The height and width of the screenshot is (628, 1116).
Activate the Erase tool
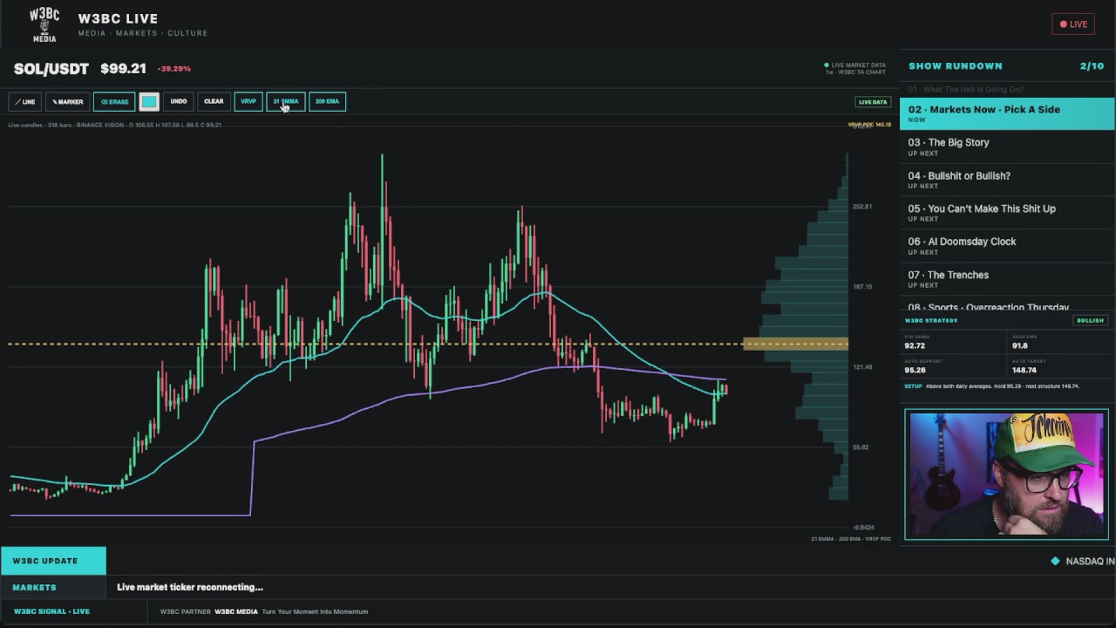click(x=114, y=102)
